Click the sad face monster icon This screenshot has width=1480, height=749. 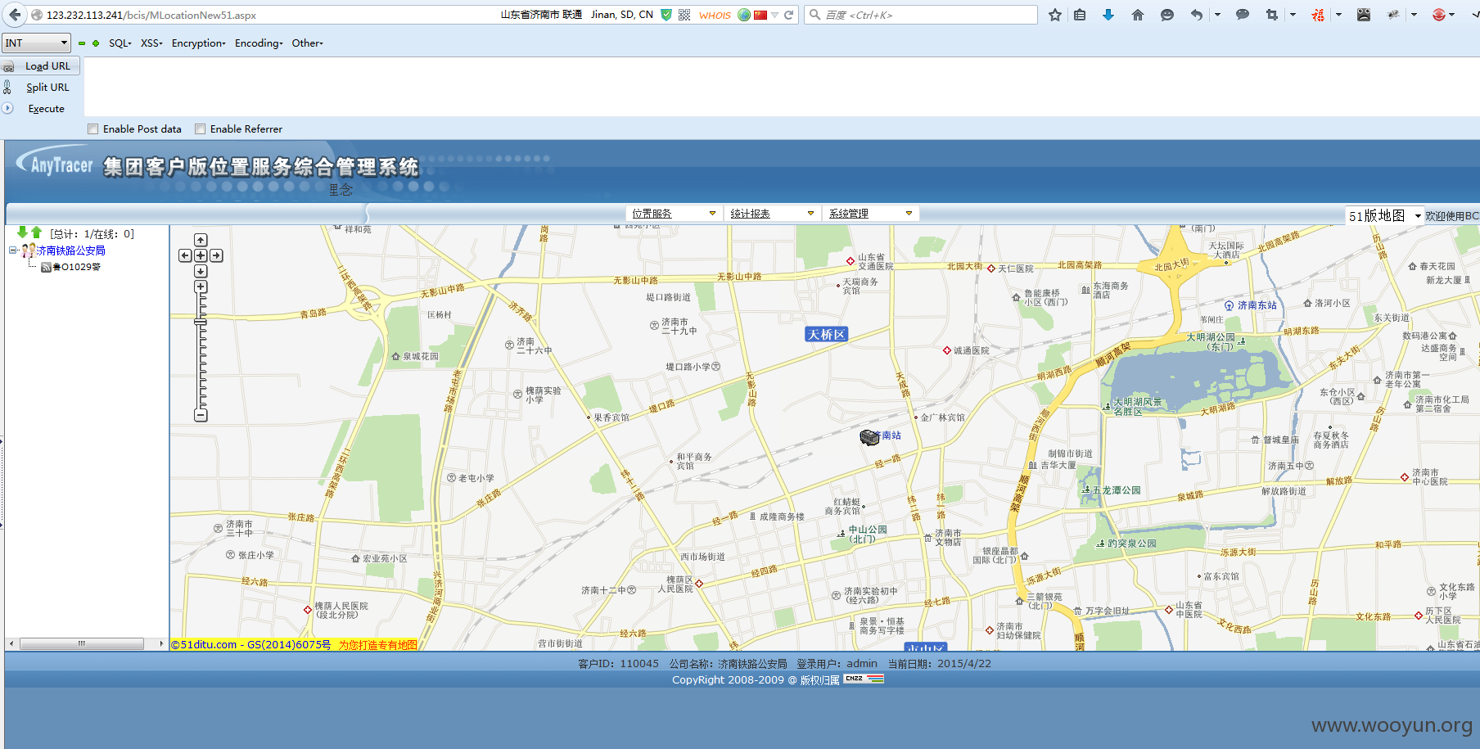pos(1364,15)
